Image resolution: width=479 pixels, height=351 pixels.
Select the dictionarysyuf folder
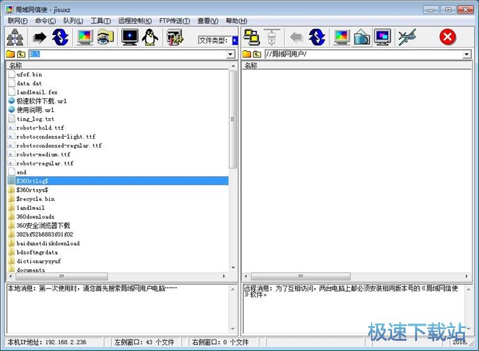coord(38,261)
